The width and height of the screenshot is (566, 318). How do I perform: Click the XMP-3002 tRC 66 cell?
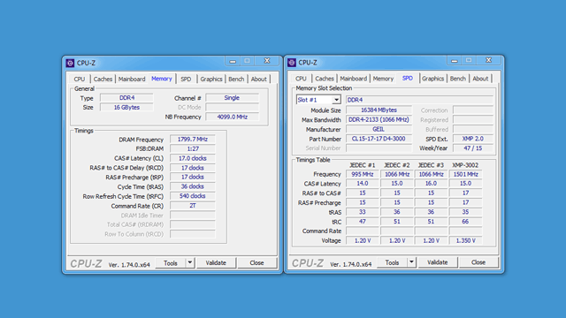pos(466,222)
